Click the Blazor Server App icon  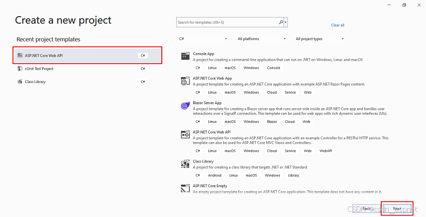click(185, 105)
